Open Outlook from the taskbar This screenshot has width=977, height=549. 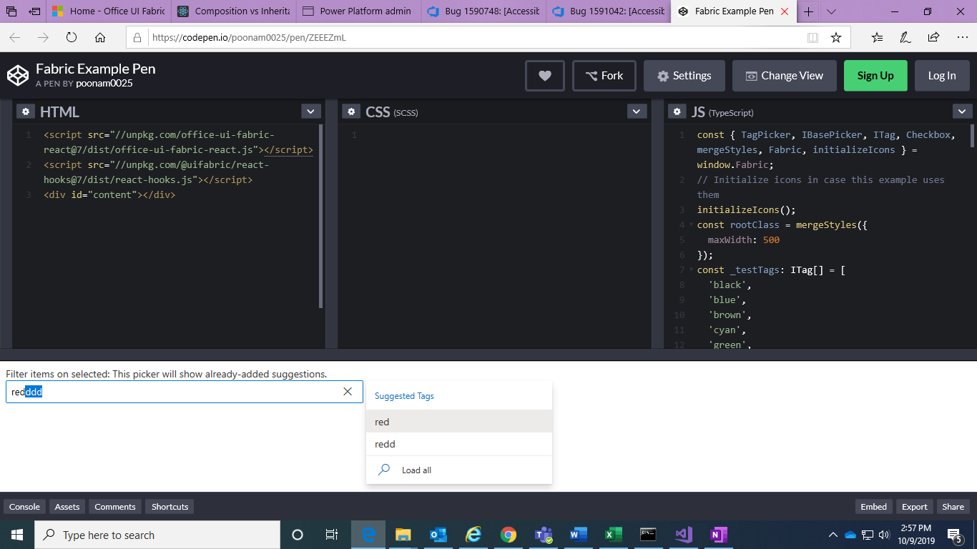(x=438, y=535)
